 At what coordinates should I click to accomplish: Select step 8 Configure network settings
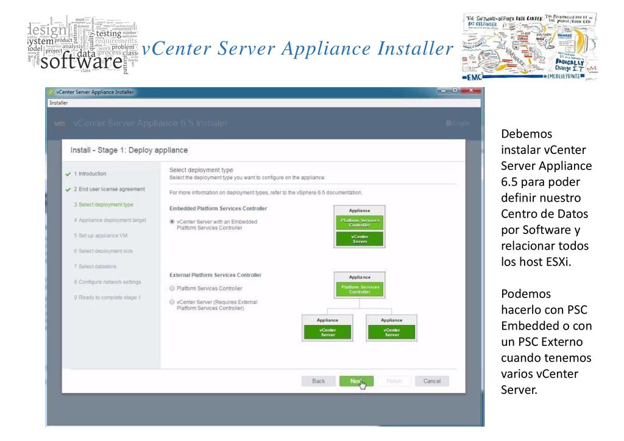coord(107,282)
